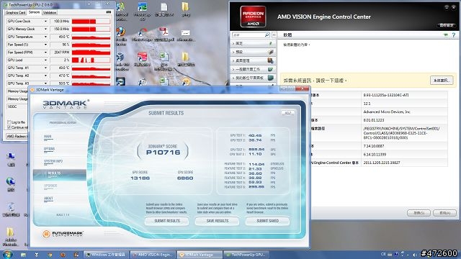
Task: Open the Windows Start menu orb
Action: pos(7,254)
